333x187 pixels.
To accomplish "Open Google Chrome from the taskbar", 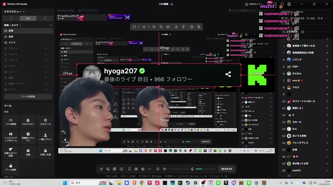I will pyautogui.click(x=142, y=183).
